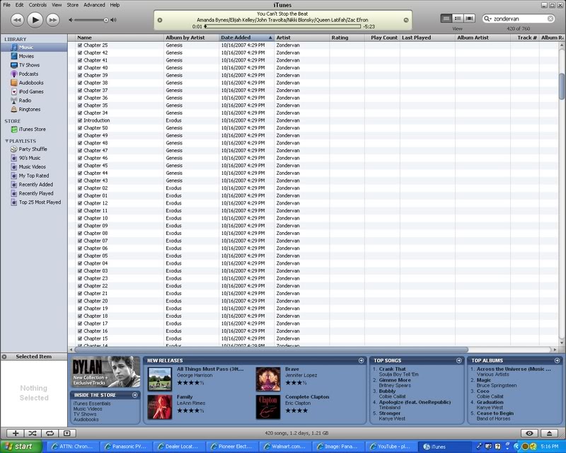566x453 pixels.
Task: Sort by the Album by Artist column
Action: [x=191, y=38]
